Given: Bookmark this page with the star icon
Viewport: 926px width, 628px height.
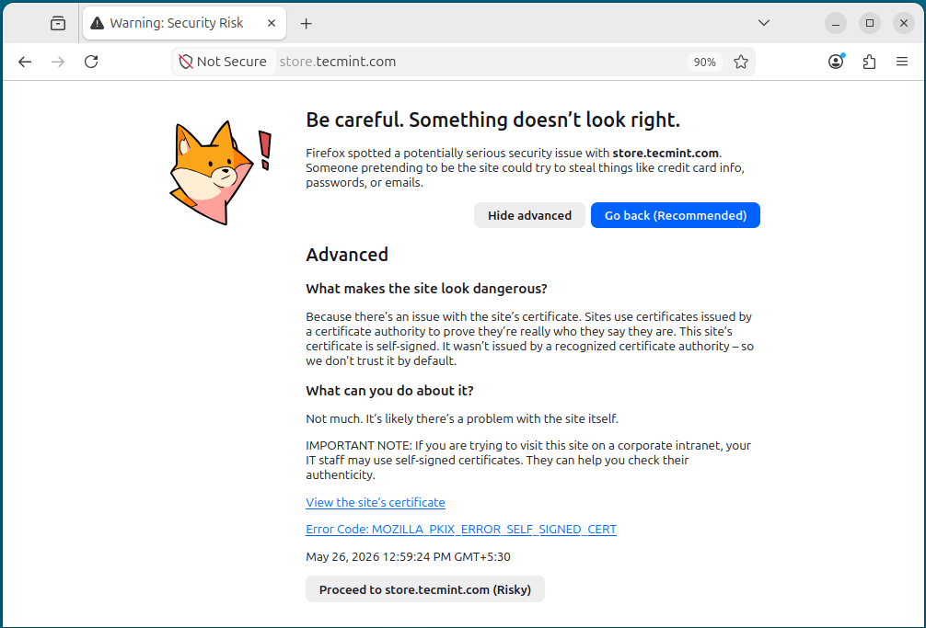Looking at the screenshot, I should click(x=741, y=62).
